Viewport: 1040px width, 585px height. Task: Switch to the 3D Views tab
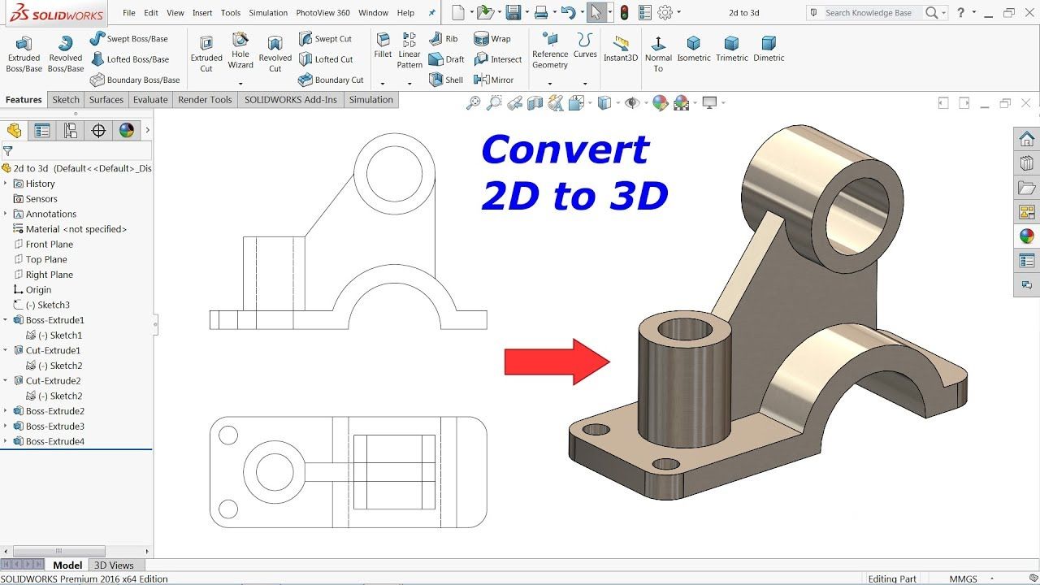coord(114,565)
